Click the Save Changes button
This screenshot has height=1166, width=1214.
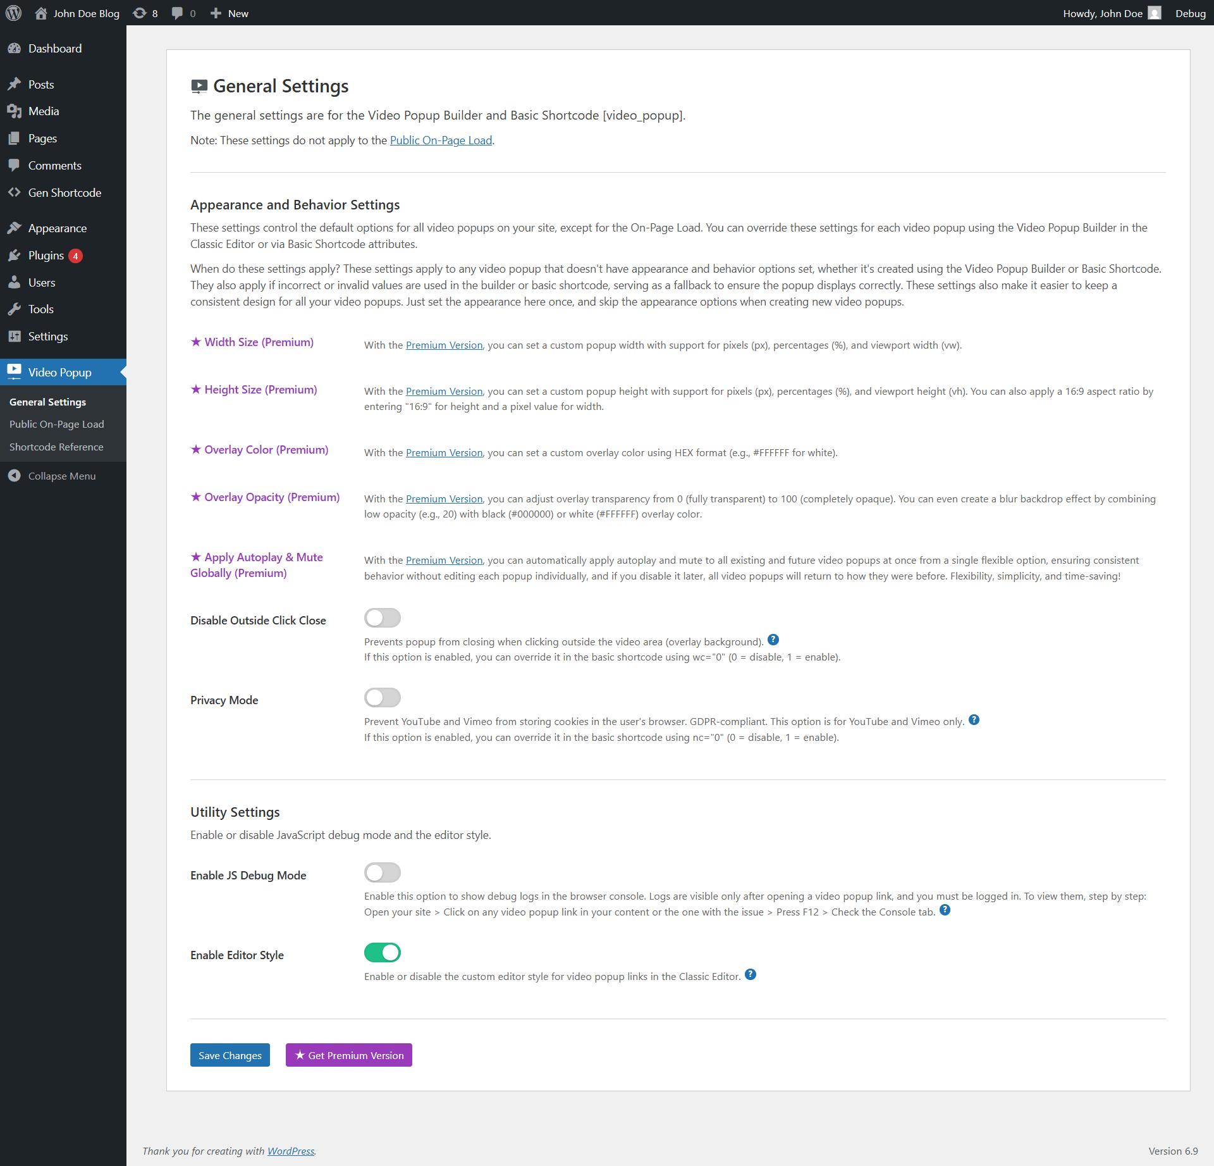(x=230, y=1055)
